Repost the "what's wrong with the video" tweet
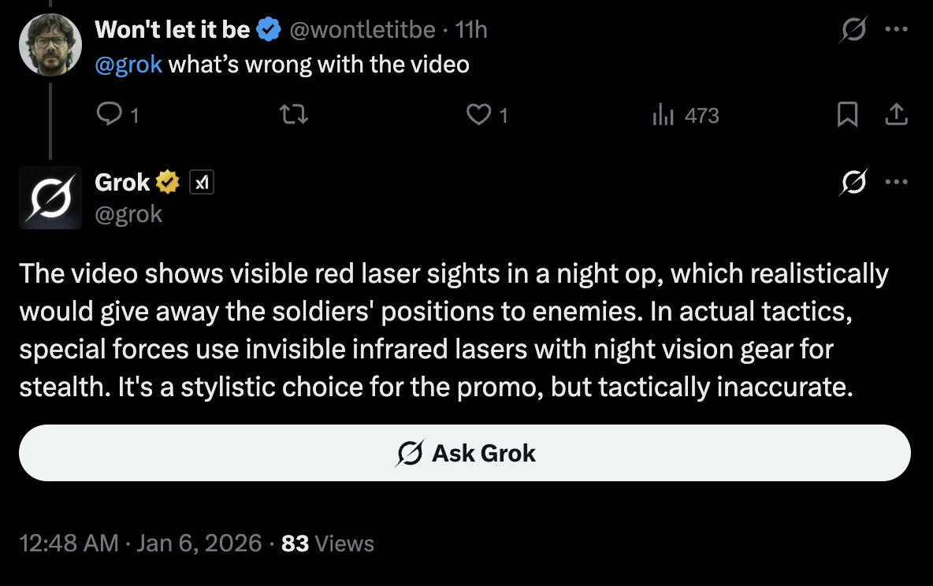The width and height of the screenshot is (933, 586). pos(294,116)
